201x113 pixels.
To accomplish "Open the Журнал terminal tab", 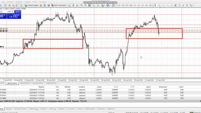I will click(x=111, y=109).
